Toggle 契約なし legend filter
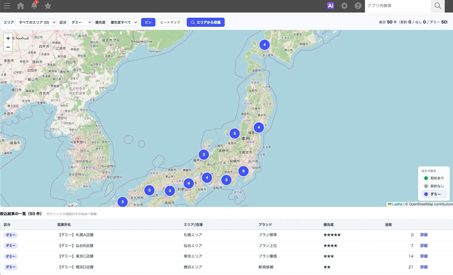The image size is (453, 275). 434,186
